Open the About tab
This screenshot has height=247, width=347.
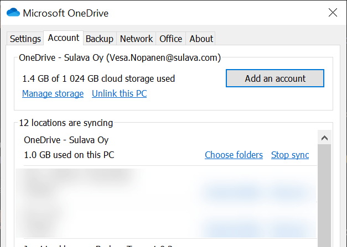(201, 39)
